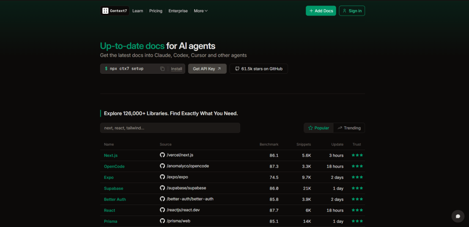
Task: Click the Snippets column header
Action: coord(304,144)
